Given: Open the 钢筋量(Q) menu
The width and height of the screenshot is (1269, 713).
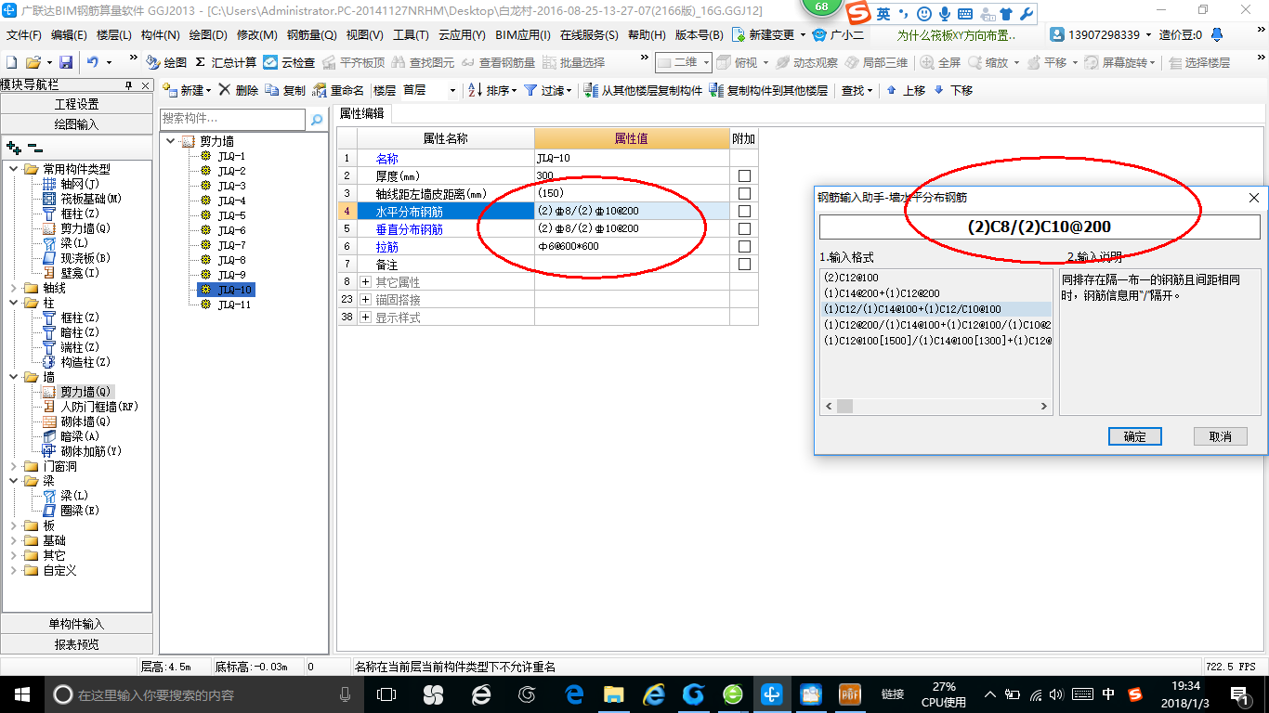Looking at the screenshot, I should [x=311, y=34].
